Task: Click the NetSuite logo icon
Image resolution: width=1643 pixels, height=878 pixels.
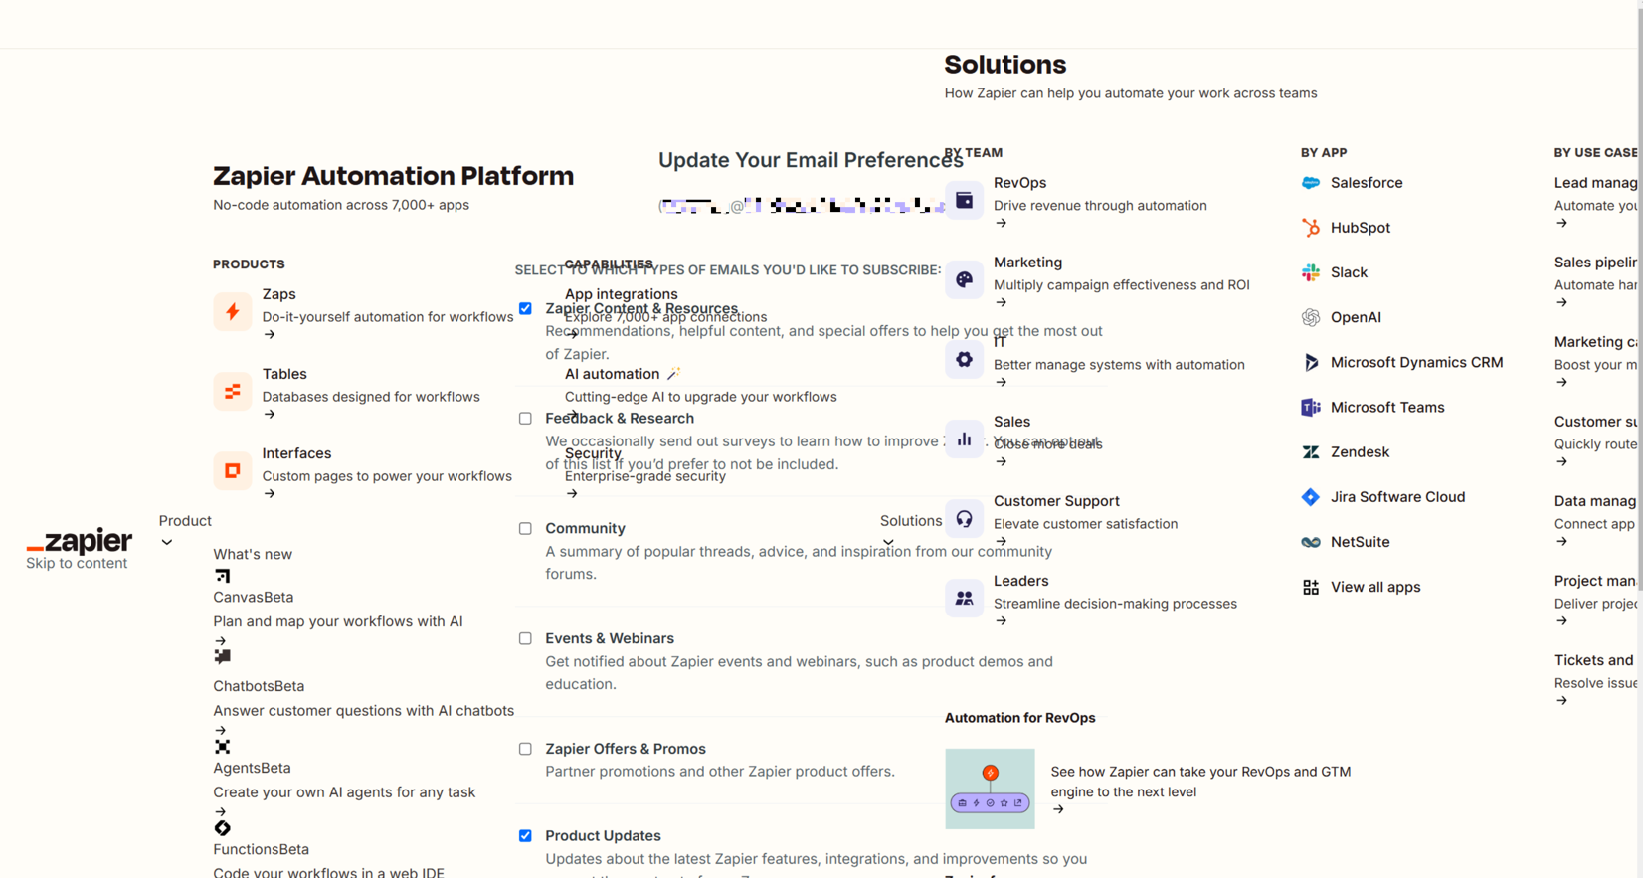Action: [x=1311, y=542]
